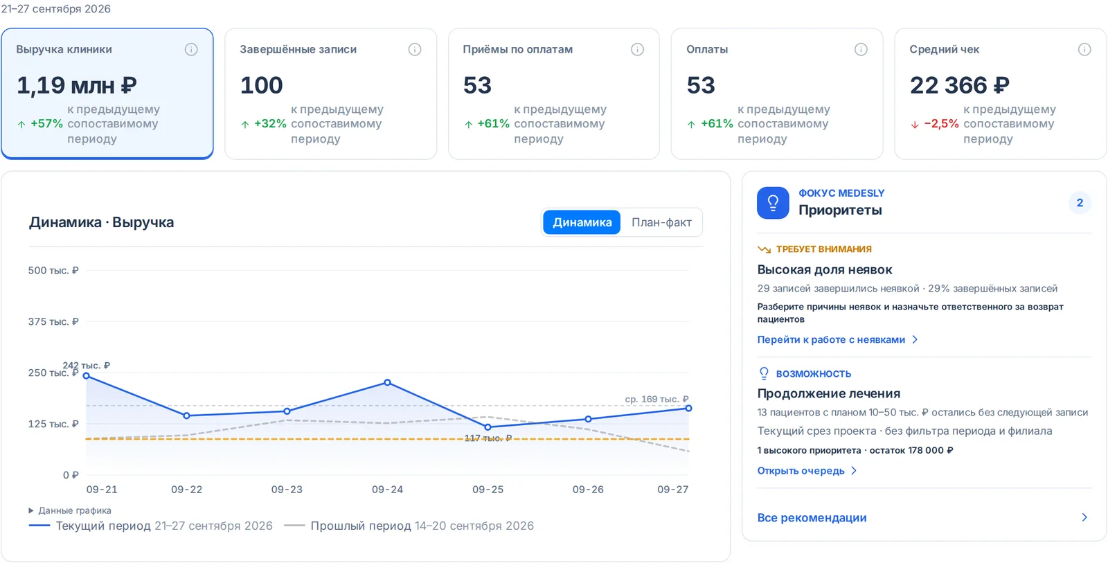Click the 22 366 ₽ average check value

coord(960,85)
